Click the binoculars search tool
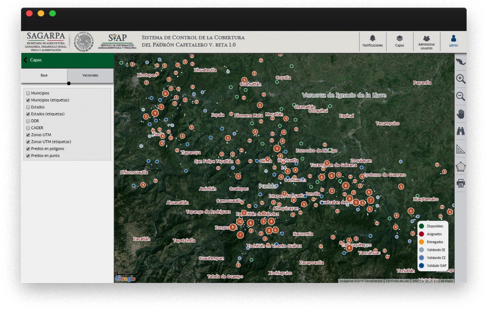Image resolution: width=486 pixels, height=313 pixels. coord(460,131)
